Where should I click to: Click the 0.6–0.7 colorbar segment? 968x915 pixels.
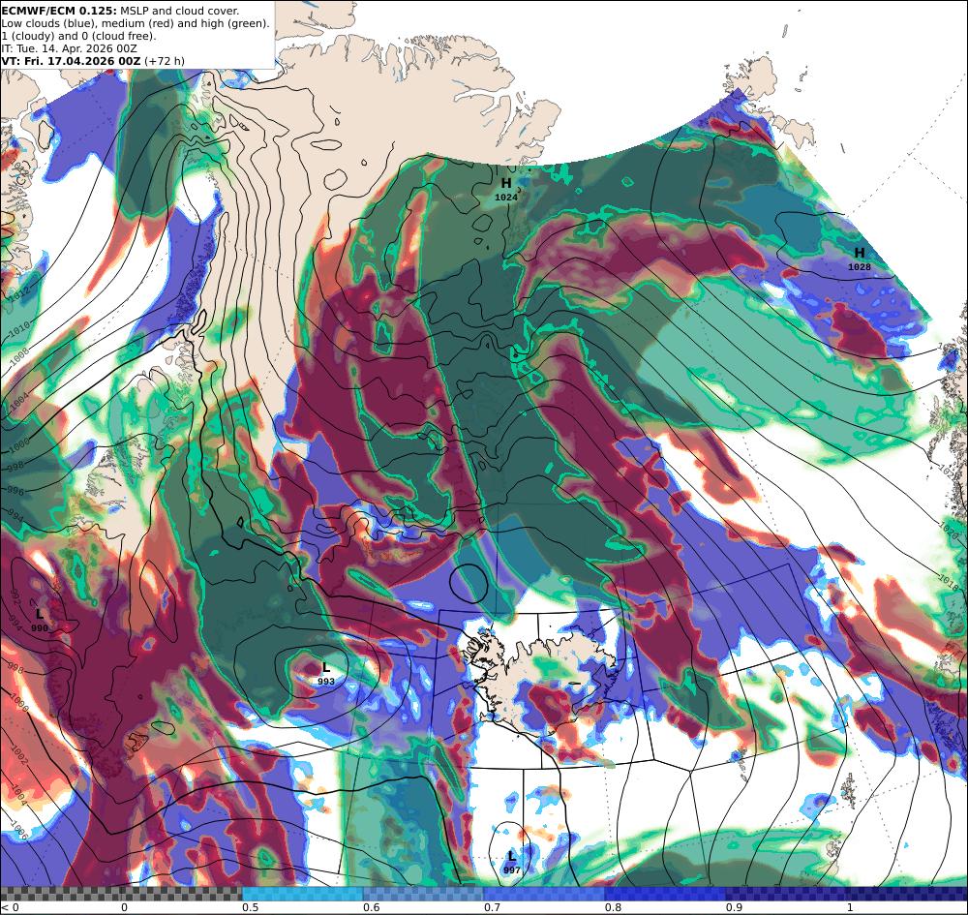(x=424, y=894)
